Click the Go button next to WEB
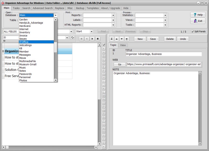 point(120,64)
